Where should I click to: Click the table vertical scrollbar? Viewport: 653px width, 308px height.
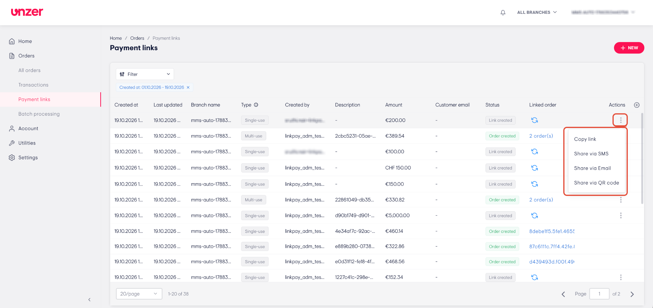pos(642,159)
